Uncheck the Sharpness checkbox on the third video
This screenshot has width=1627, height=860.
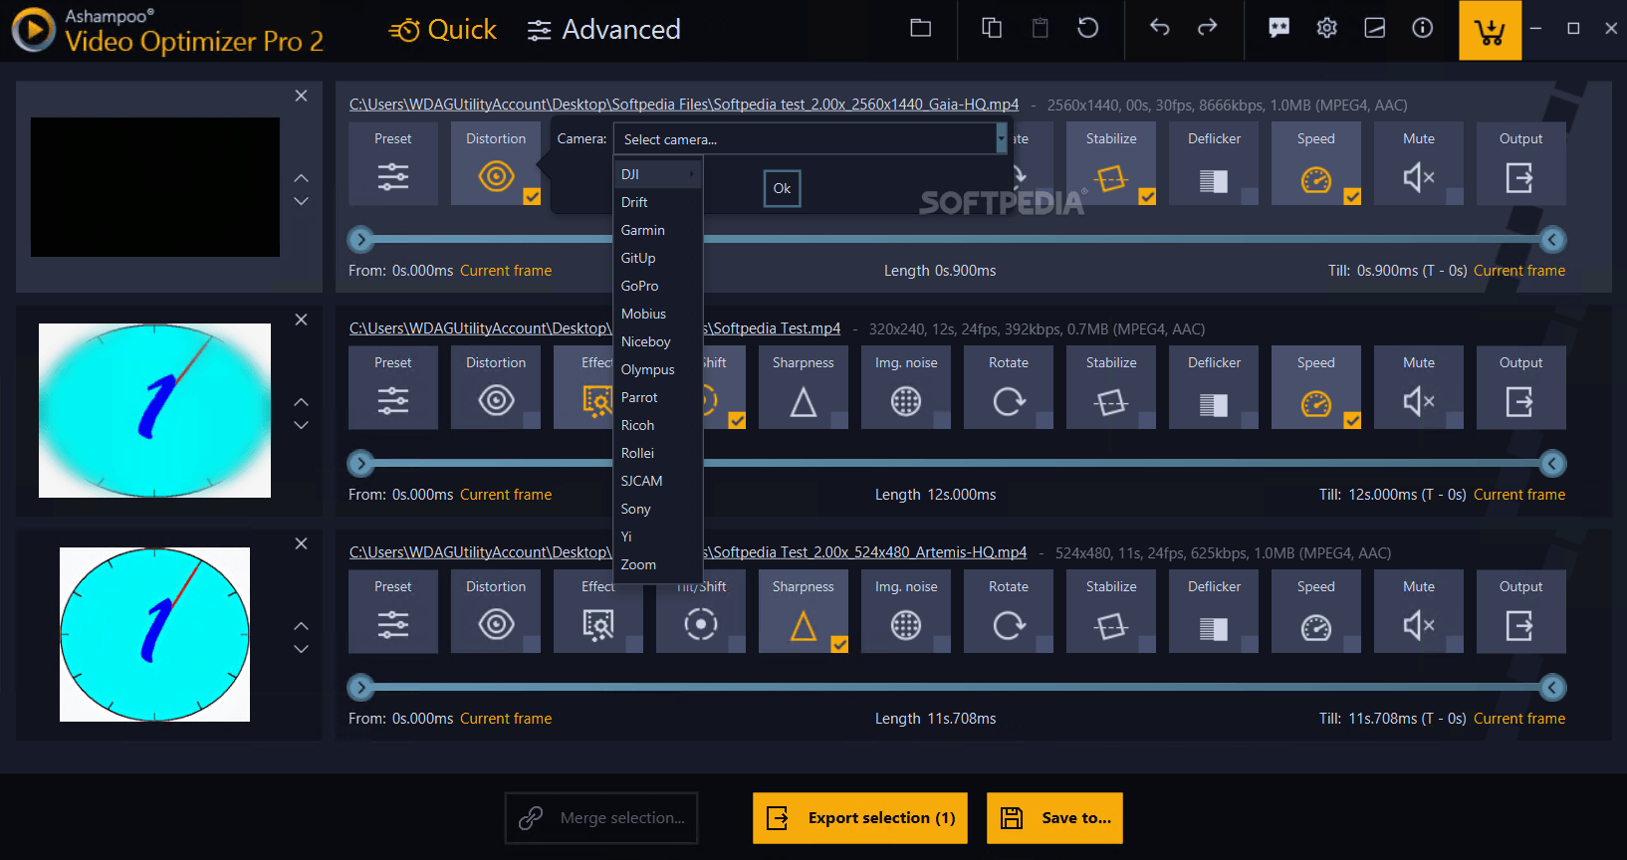click(839, 645)
